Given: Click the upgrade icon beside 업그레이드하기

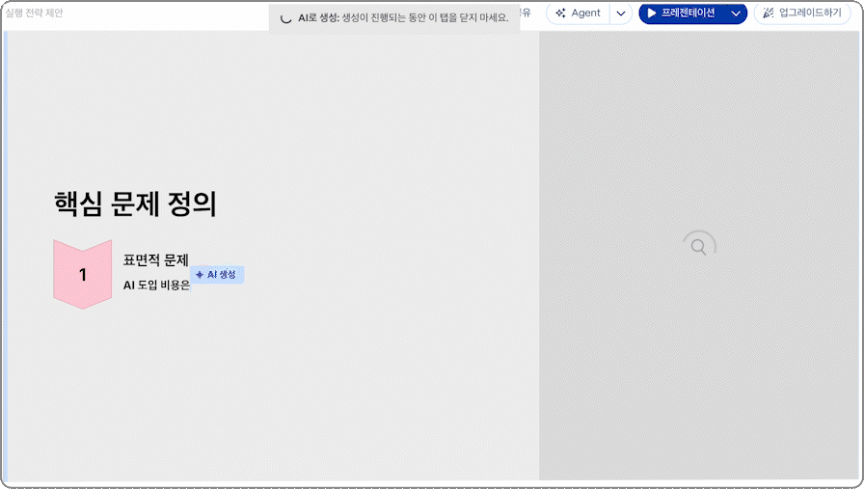Looking at the screenshot, I should click(768, 14).
